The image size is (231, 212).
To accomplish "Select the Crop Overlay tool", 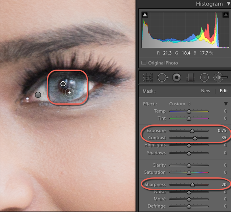I will pos(148,77).
